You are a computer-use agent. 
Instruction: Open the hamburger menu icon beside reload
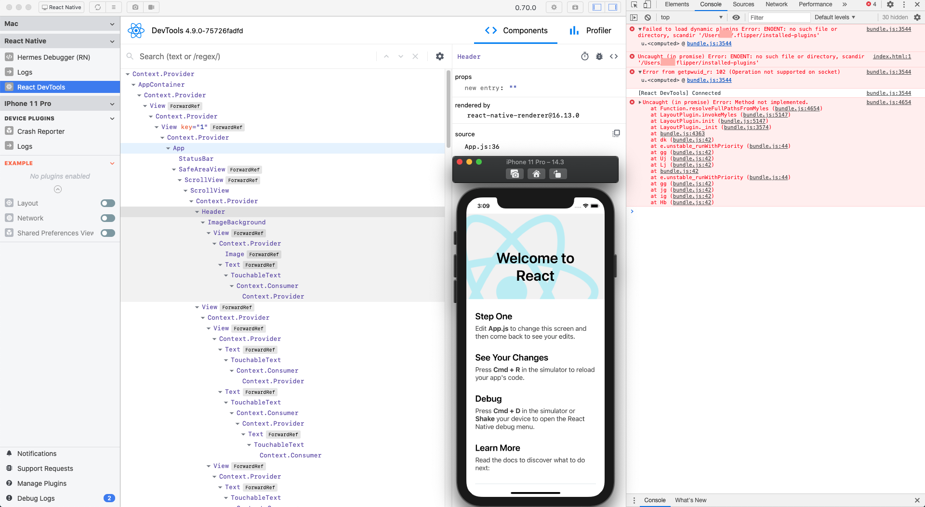[x=113, y=7]
